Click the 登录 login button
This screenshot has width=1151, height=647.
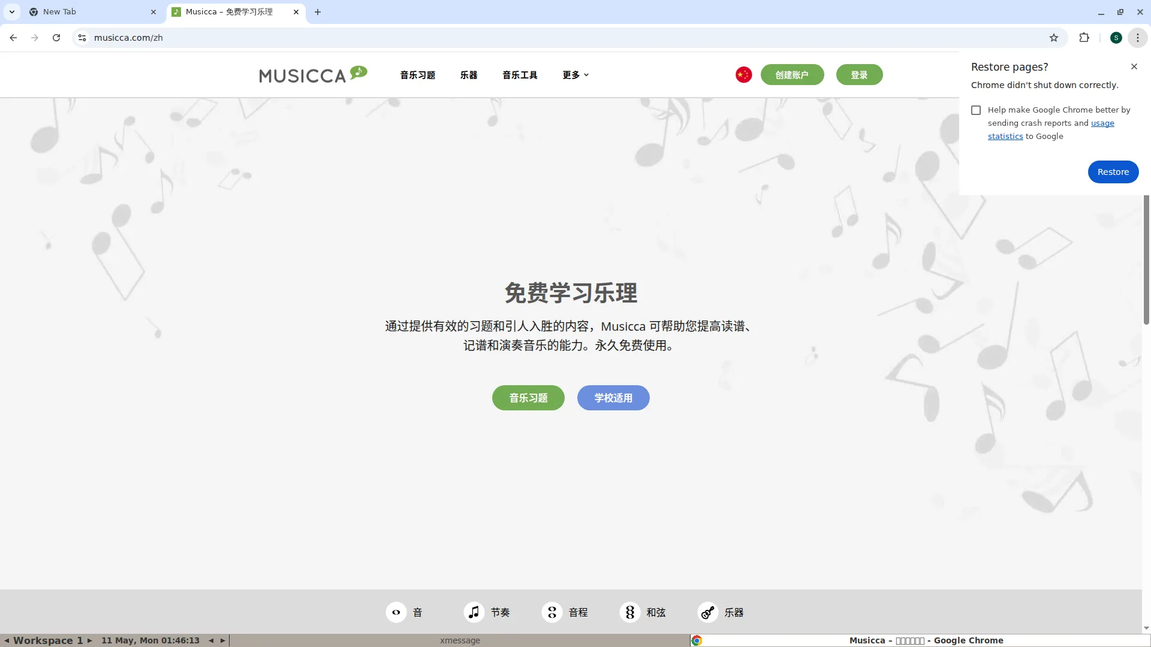click(859, 75)
